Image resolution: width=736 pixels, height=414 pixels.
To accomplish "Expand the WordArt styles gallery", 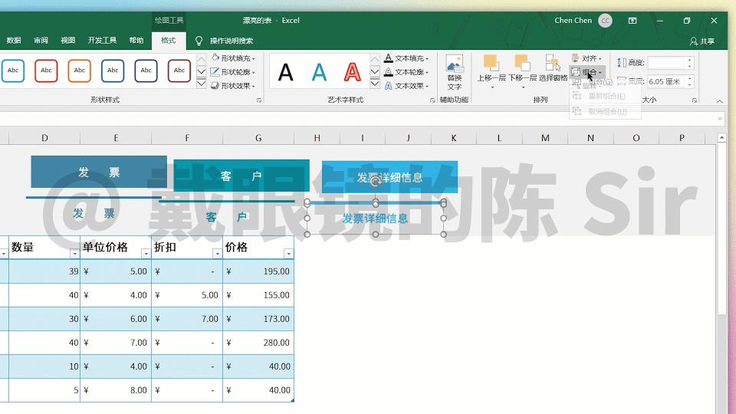I will (375, 84).
